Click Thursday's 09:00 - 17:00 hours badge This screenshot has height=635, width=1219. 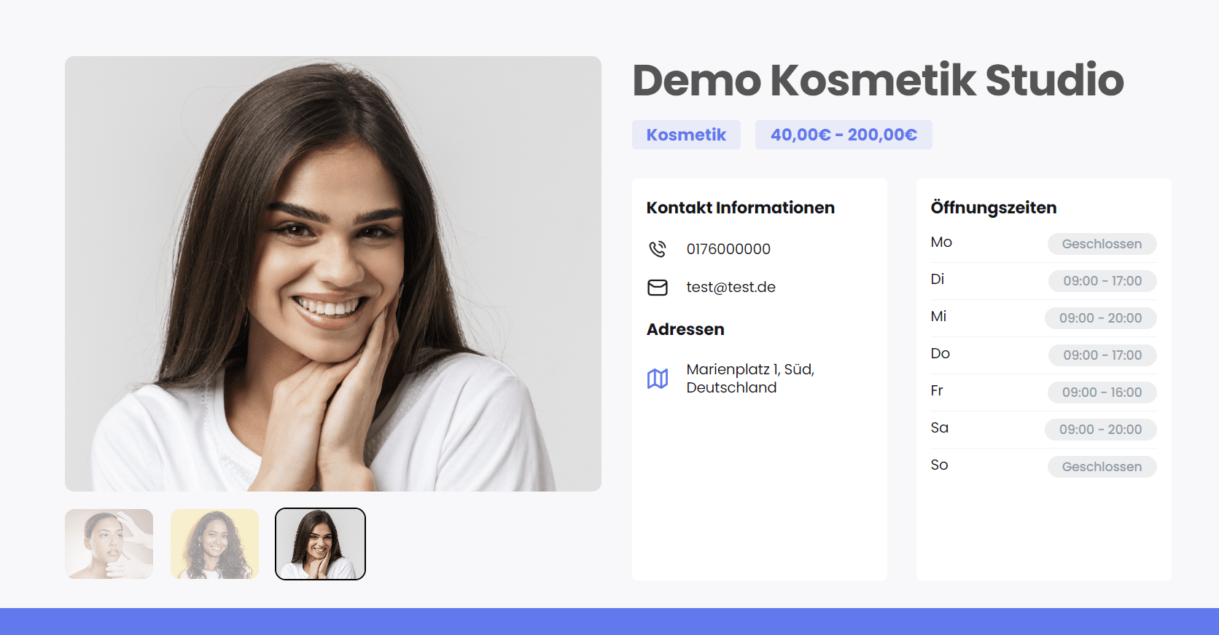coord(1102,355)
